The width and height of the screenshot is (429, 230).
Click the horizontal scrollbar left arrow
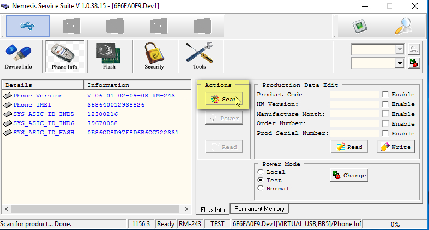7,209
